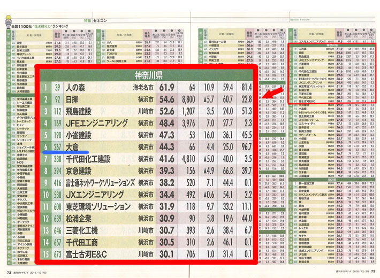Select 三菱化工機 in the enlarged table
This screenshot has width=380, height=278.
click(82, 230)
